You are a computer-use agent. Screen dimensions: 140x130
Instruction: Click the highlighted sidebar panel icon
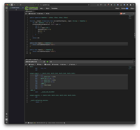[x=6, y=119]
